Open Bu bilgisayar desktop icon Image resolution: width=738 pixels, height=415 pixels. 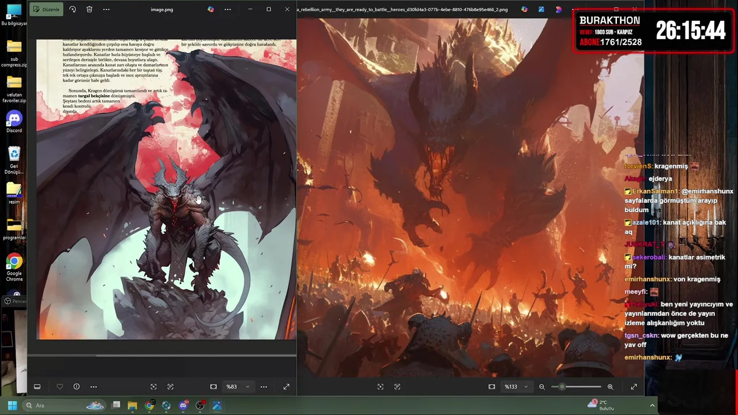[x=14, y=16]
